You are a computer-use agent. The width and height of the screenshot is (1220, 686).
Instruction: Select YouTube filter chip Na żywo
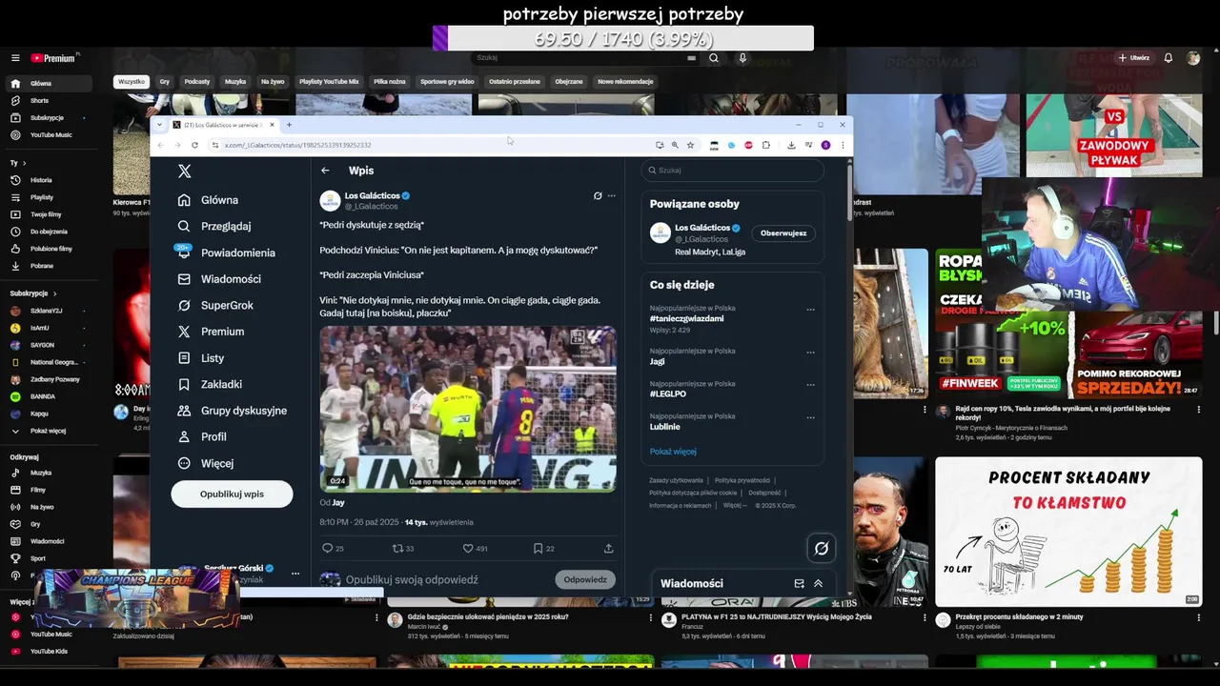click(x=273, y=82)
